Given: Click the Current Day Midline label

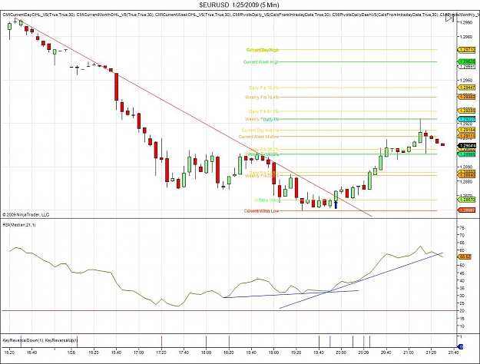Looking at the screenshot, I should point(260,130).
